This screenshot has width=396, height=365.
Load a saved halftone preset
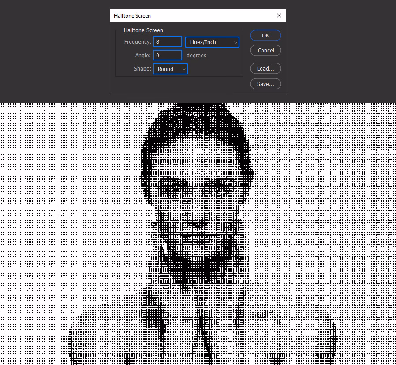tap(265, 68)
